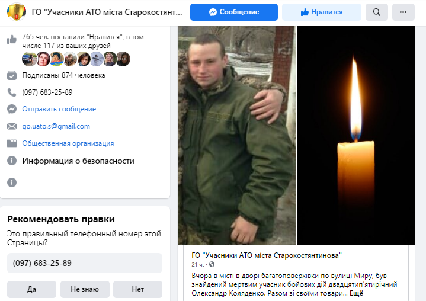
Task: Click the phone handset icon
Action: click(12, 92)
